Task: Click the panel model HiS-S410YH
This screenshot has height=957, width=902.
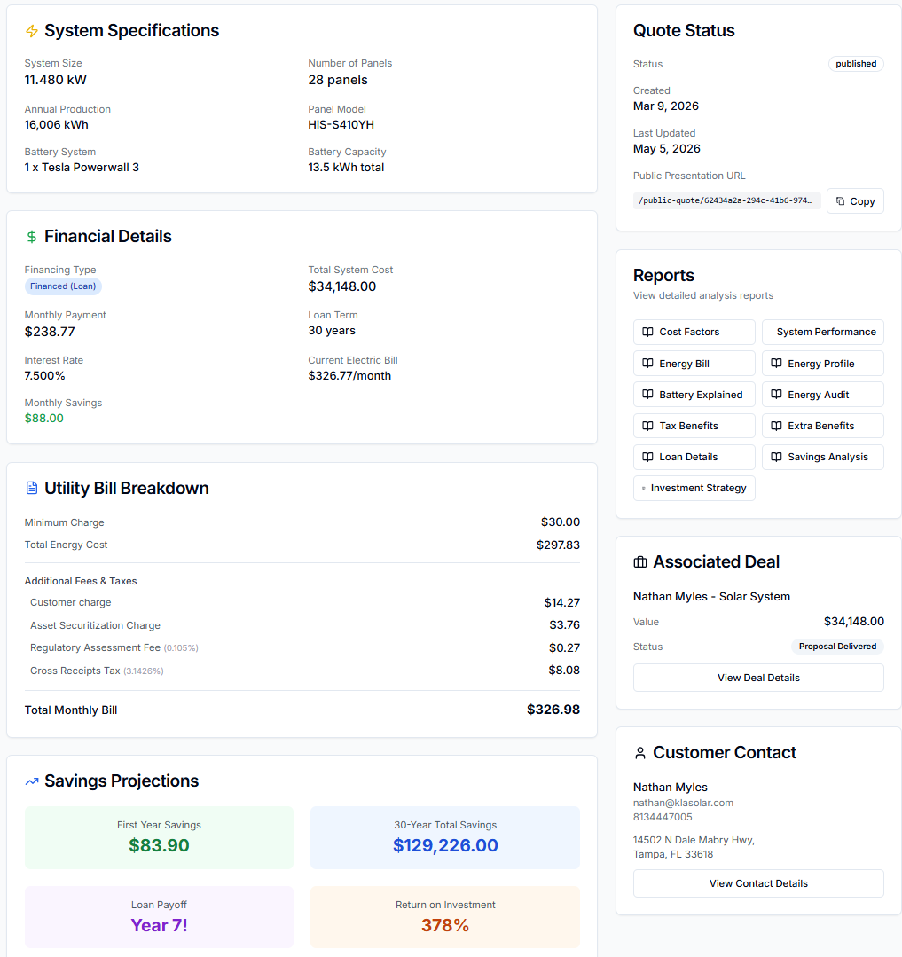Action: (x=341, y=125)
